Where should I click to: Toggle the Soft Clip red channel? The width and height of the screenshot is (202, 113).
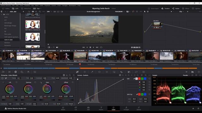coord(139,94)
